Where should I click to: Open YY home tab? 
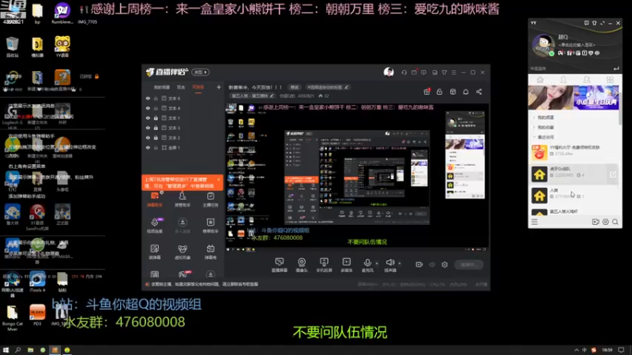click(540, 80)
